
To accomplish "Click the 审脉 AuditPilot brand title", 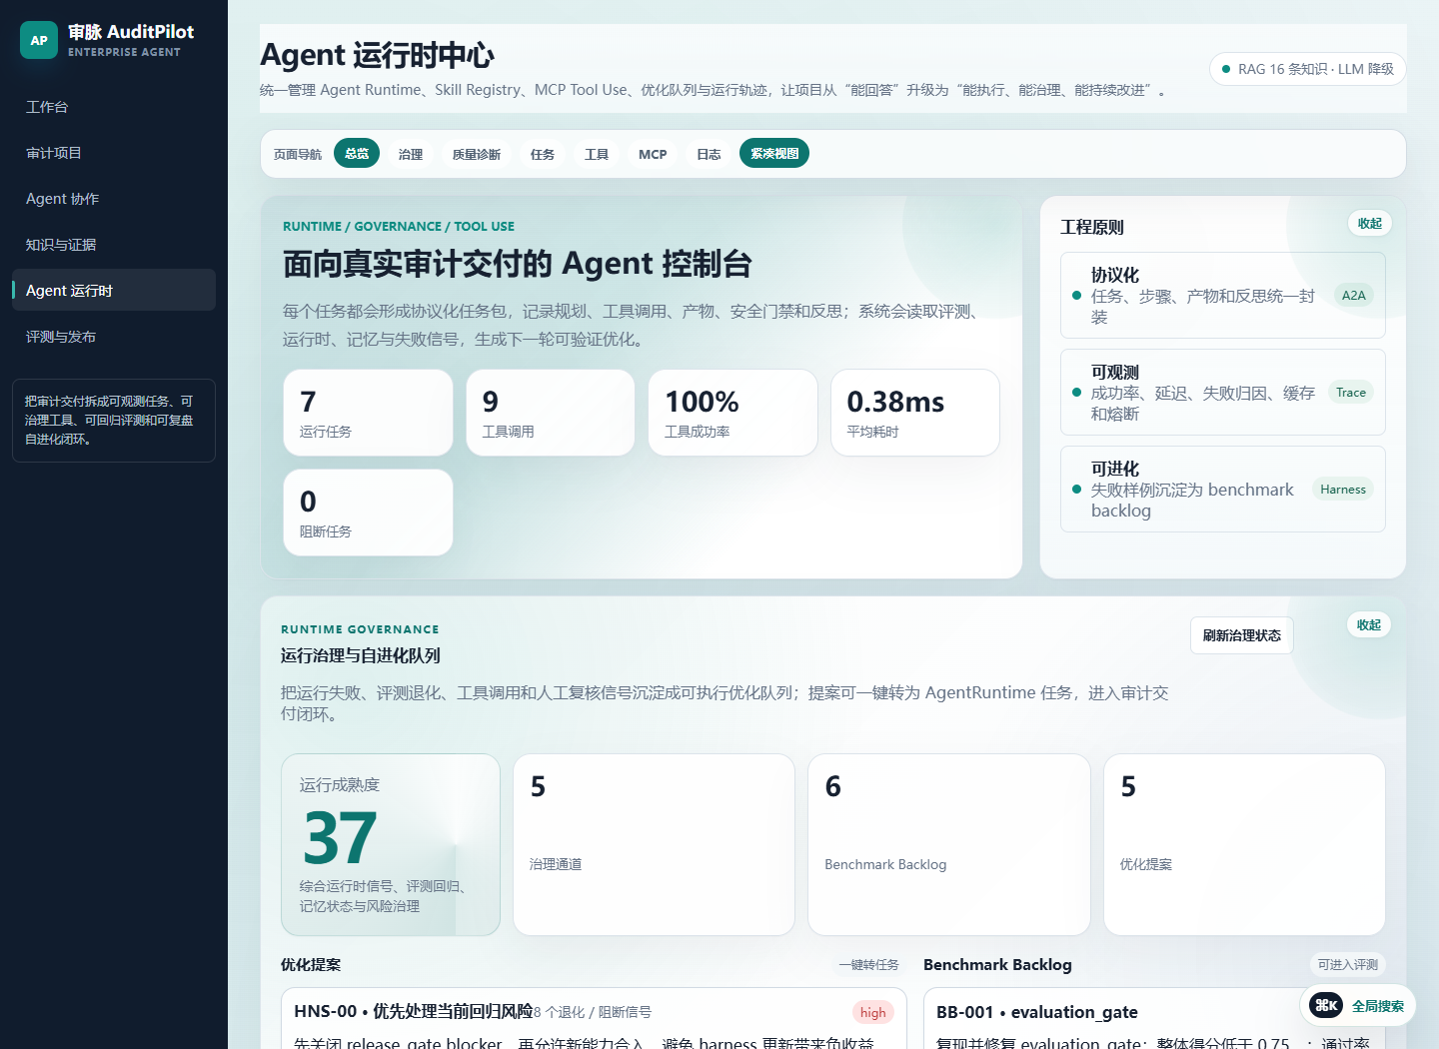I will pos(131,32).
